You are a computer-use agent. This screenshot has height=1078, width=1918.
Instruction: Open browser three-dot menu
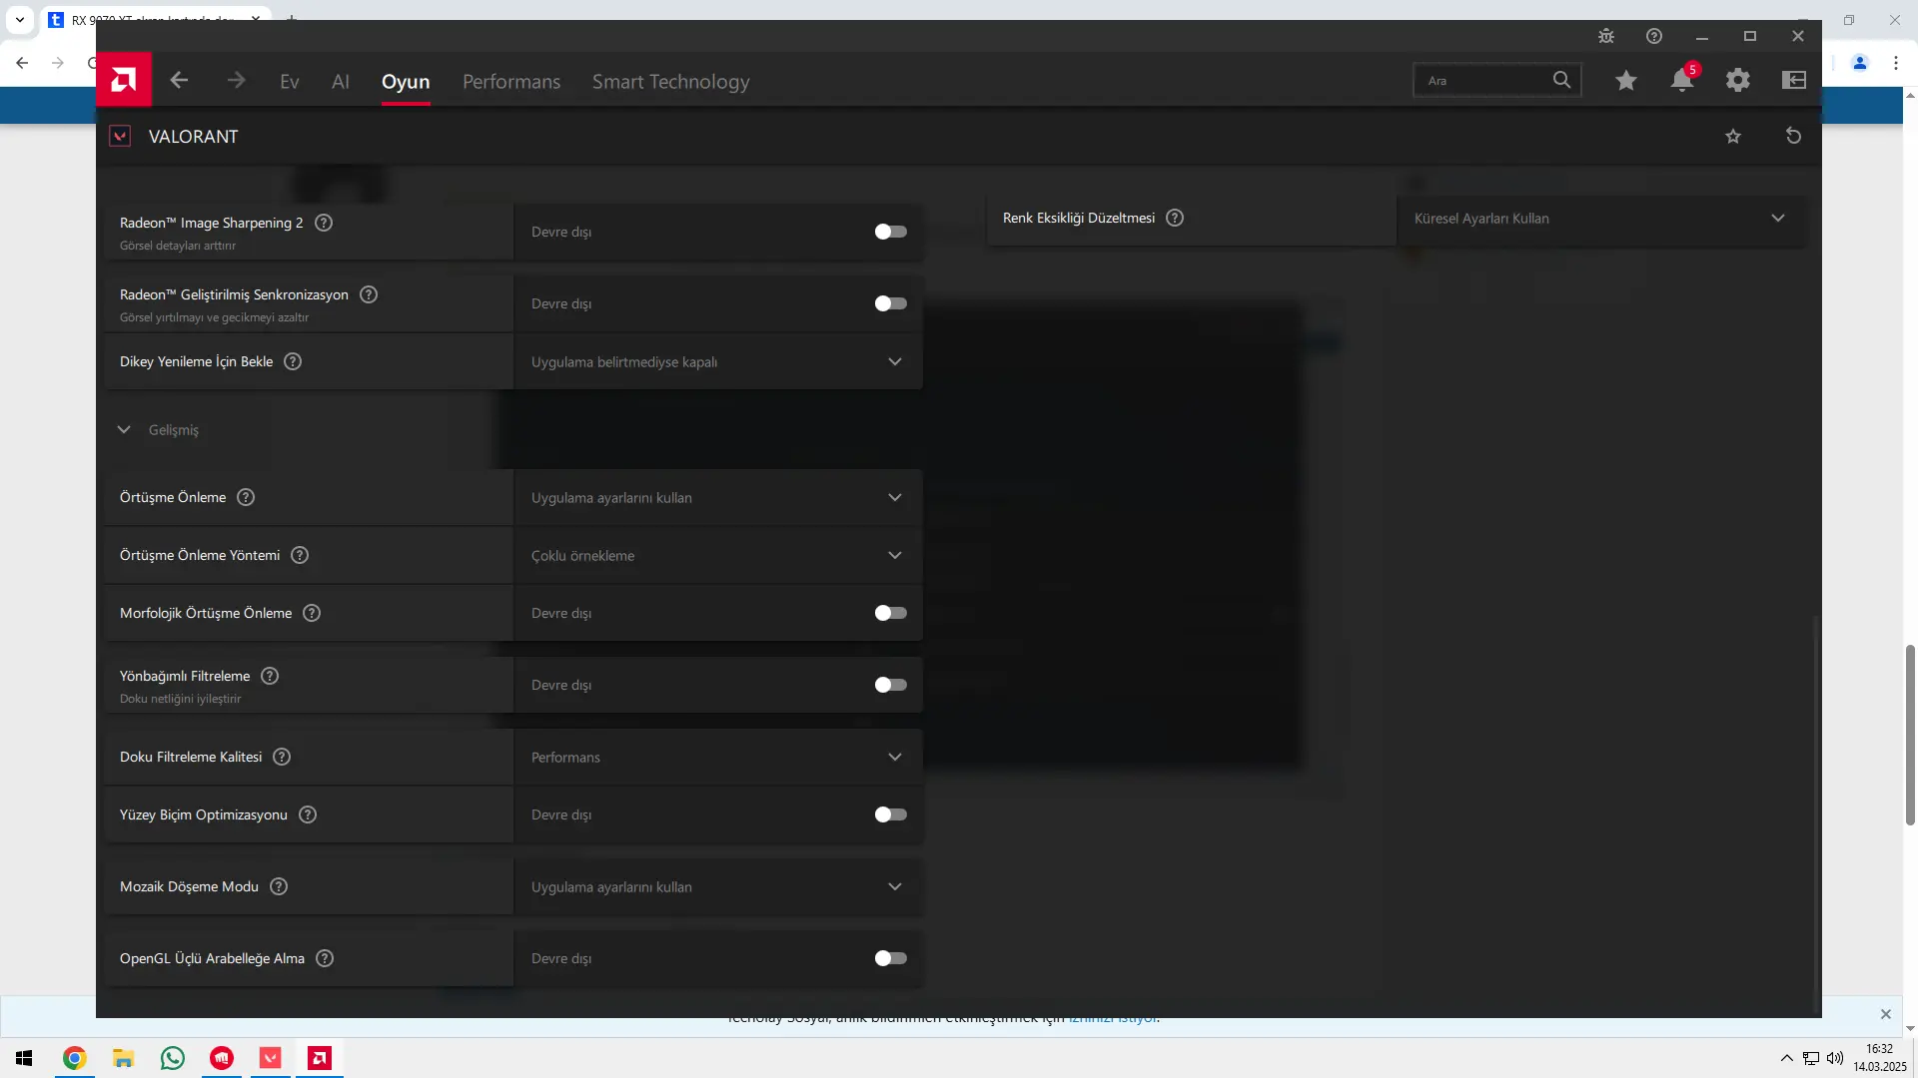(1896, 63)
